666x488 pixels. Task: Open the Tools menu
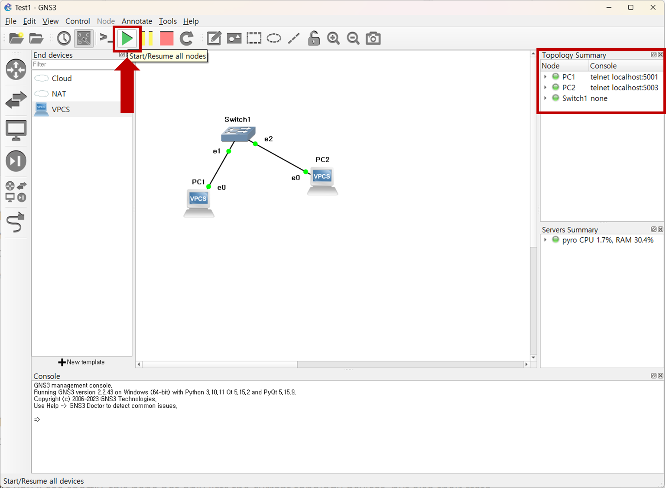point(168,21)
